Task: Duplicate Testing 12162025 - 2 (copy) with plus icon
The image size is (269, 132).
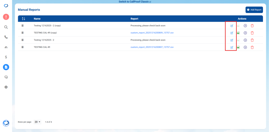Action: 245,26
